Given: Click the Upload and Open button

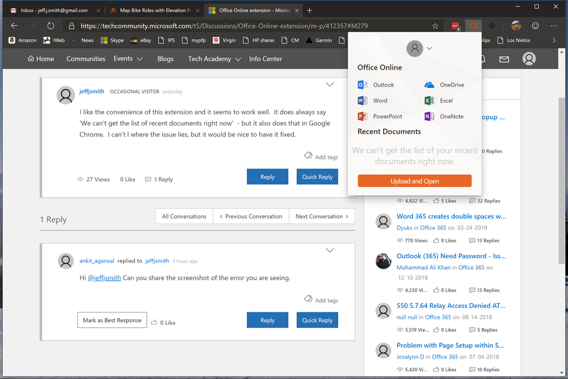Looking at the screenshot, I should (x=414, y=180).
